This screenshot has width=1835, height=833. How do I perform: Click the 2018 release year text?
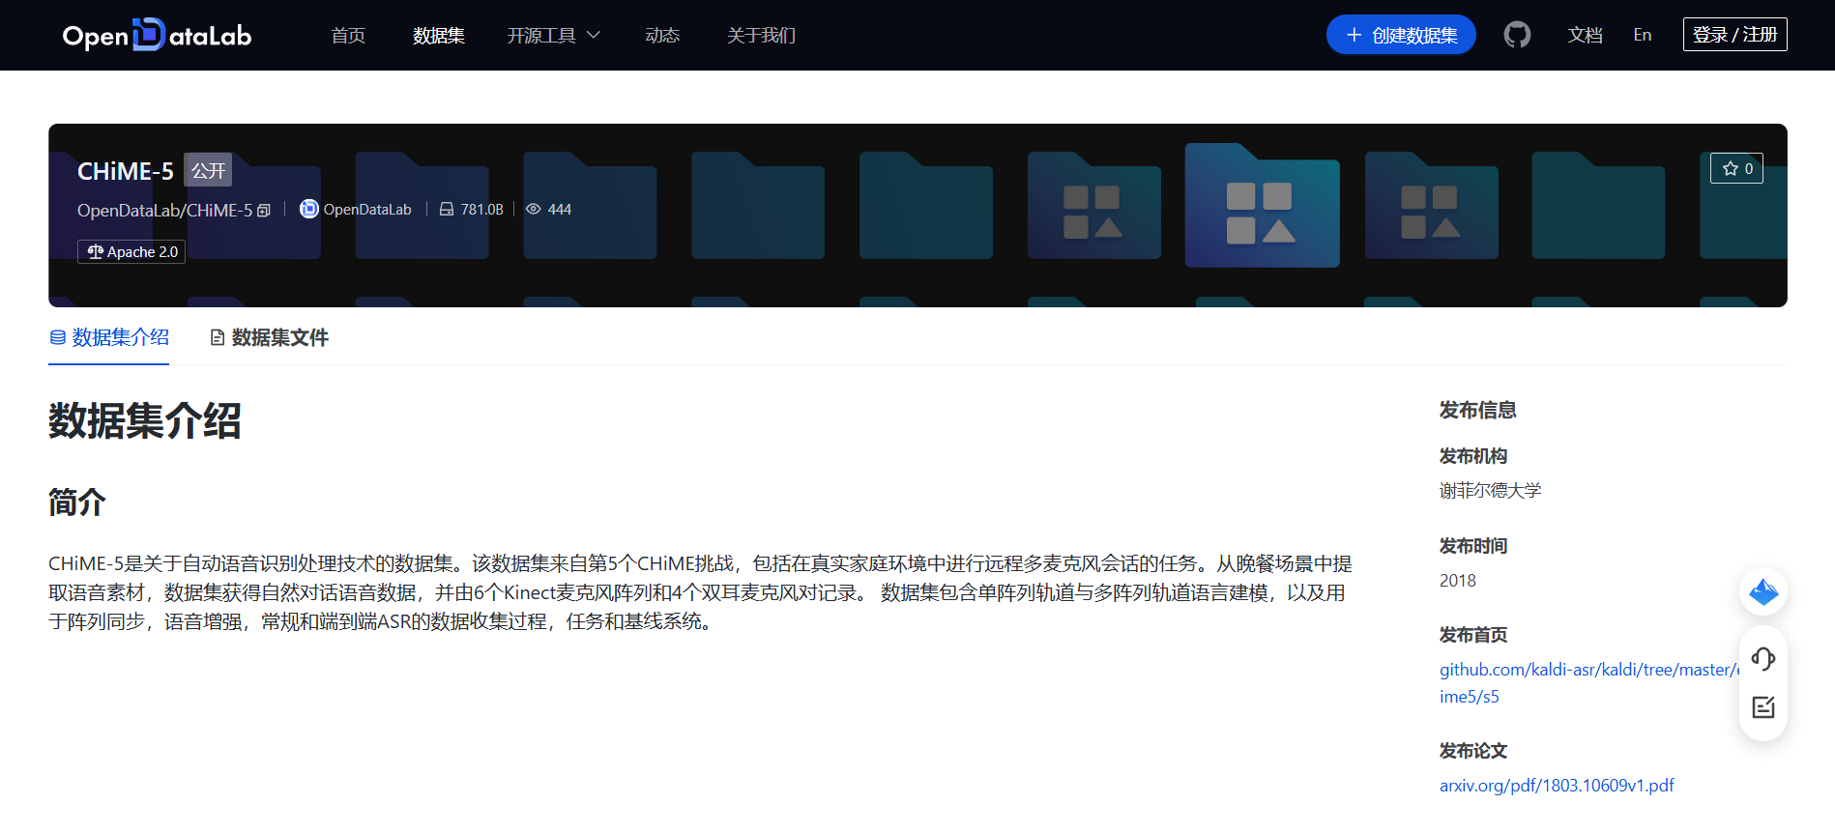tap(1458, 581)
